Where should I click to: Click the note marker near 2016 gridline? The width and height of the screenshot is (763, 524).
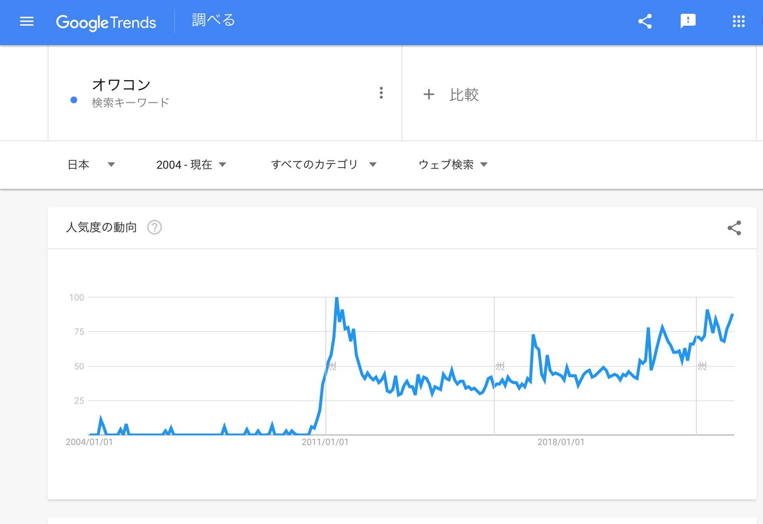coord(500,366)
